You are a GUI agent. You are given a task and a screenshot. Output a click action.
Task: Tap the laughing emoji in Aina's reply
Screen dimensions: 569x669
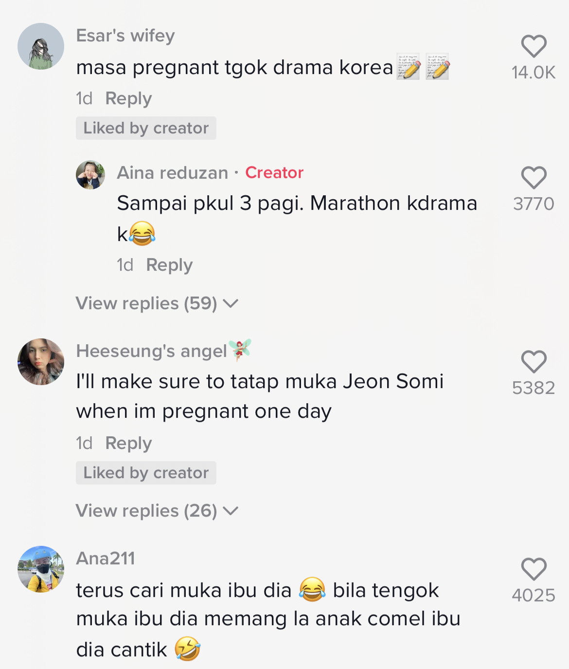[x=142, y=234]
